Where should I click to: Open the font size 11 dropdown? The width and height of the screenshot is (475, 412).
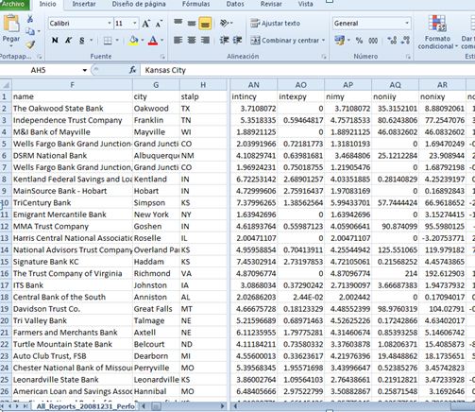click(135, 24)
